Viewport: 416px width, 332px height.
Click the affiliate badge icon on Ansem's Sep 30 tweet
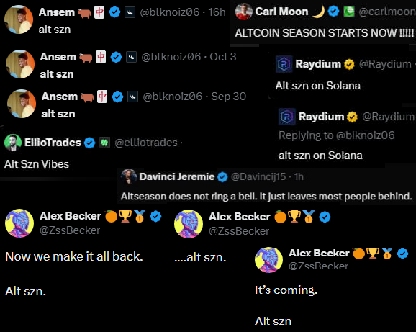132,97
